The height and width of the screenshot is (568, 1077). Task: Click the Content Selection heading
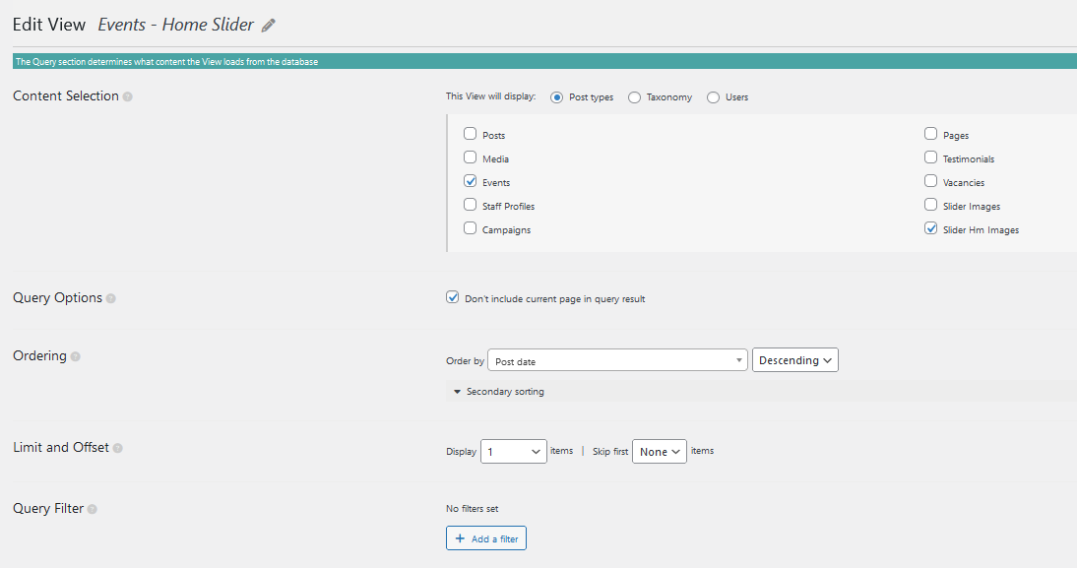pyautogui.click(x=66, y=96)
